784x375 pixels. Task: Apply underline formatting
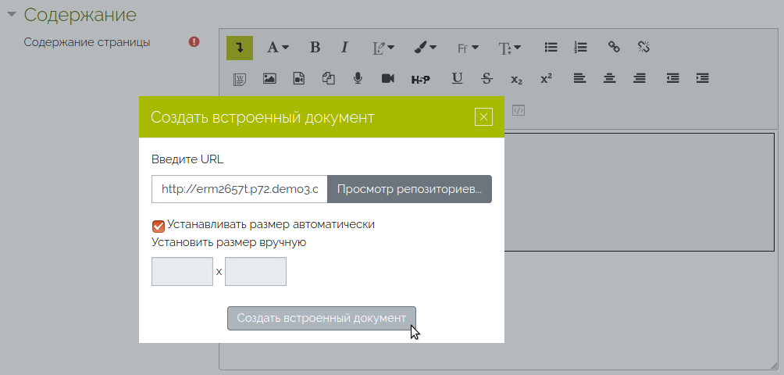[458, 78]
